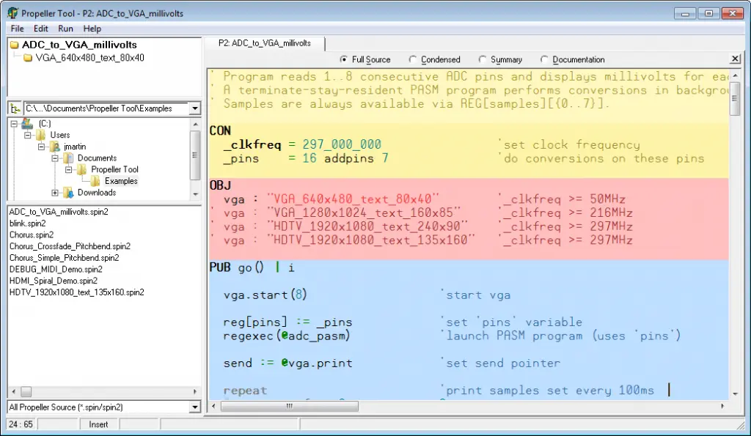Select blink.spin2 in the file list
The width and height of the screenshot is (751, 436).
(28, 223)
